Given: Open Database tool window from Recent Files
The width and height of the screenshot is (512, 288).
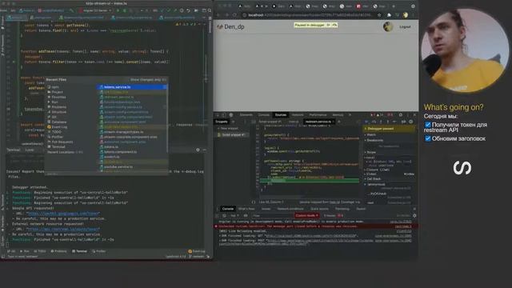Looking at the screenshot, I should pyautogui.click(x=58, y=122).
